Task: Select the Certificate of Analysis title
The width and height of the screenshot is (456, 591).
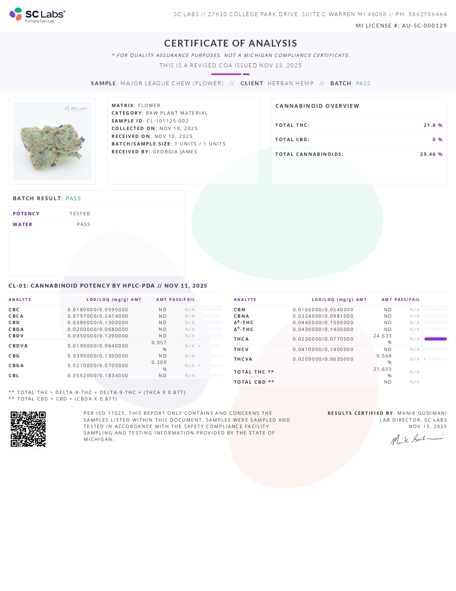Action: 230,43
